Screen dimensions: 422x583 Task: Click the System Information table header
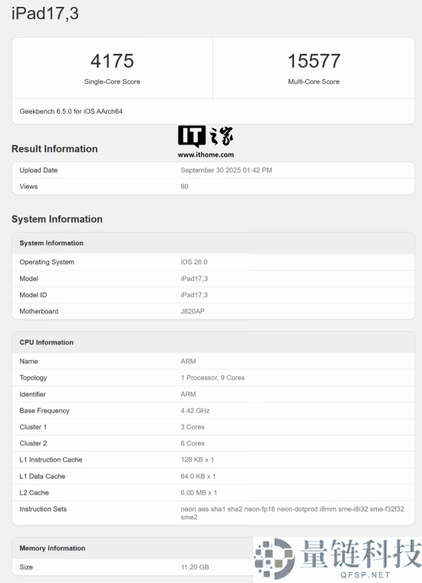pyautogui.click(x=51, y=243)
